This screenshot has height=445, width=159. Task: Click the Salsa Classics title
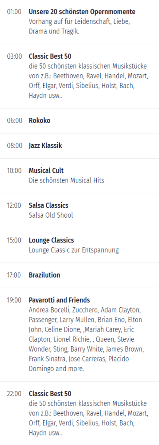click(48, 206)
